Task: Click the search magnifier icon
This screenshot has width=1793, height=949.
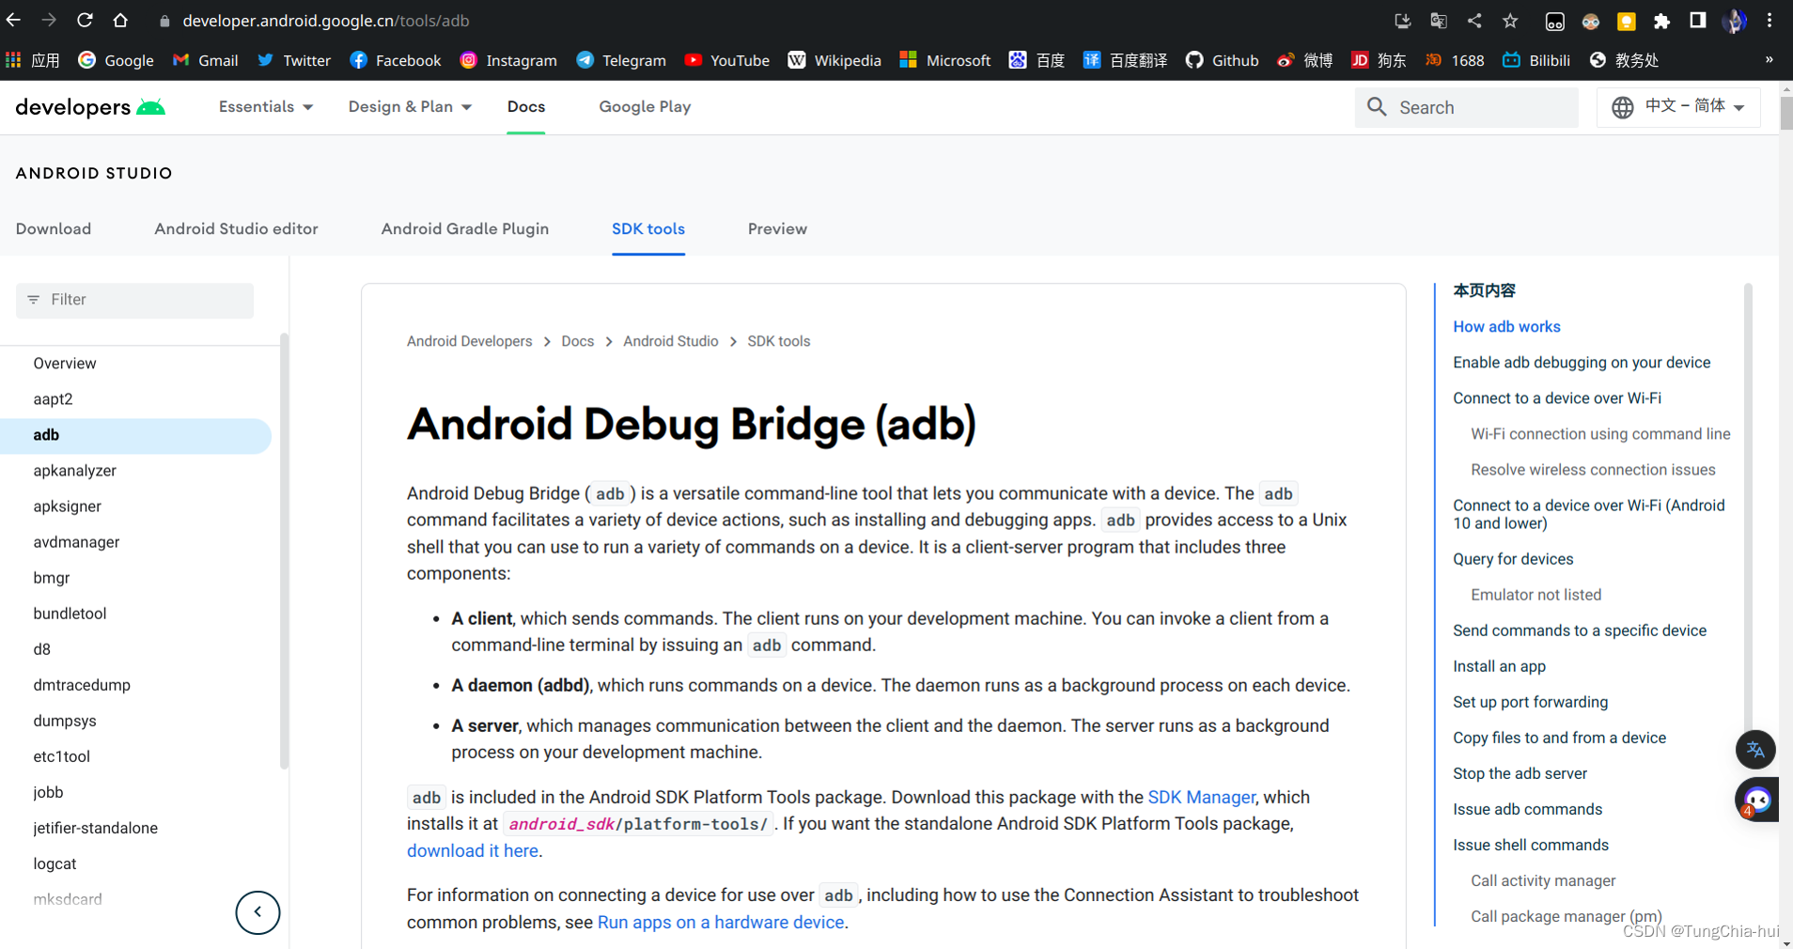Action: pyautogui.click(x=1377, y=107)
